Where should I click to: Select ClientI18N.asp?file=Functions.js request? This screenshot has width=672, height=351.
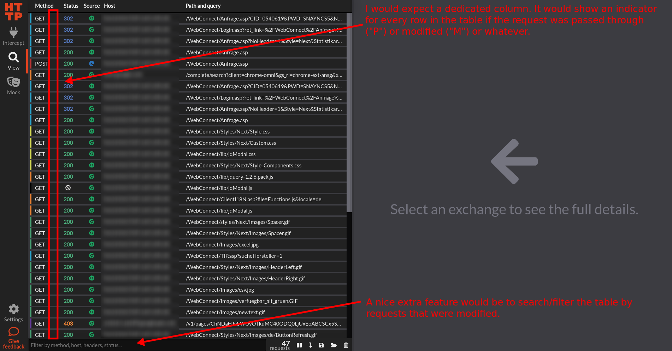pos(253,199)
